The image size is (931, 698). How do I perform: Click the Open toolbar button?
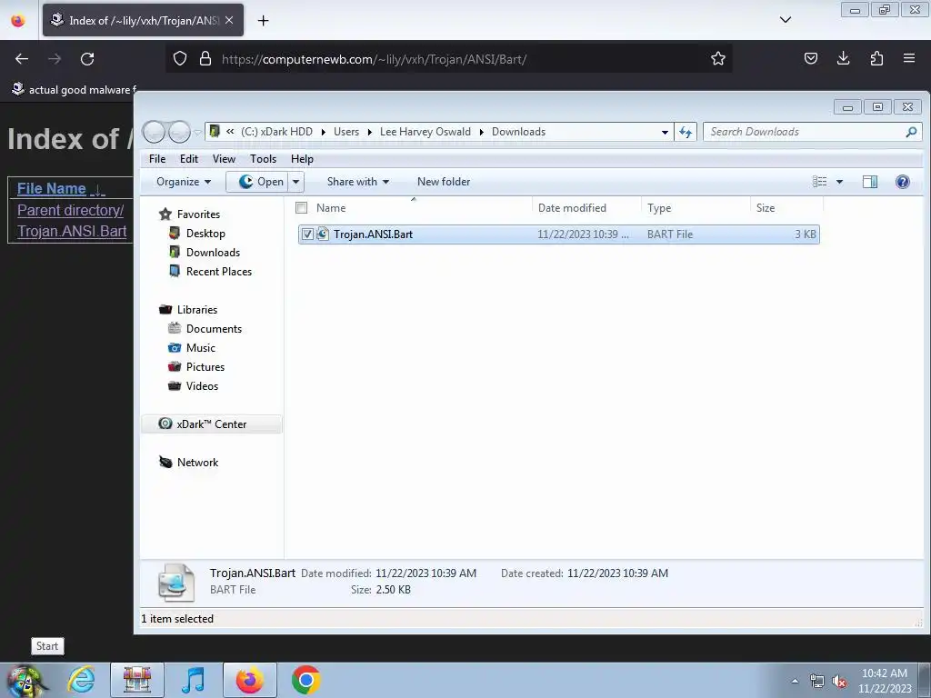click(257, 182)
